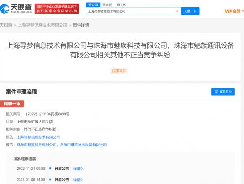Expand 详情 for the 2022-11-21 hearing notice
The height and width of the screenshot is (184, 244).
pos(78,169)
